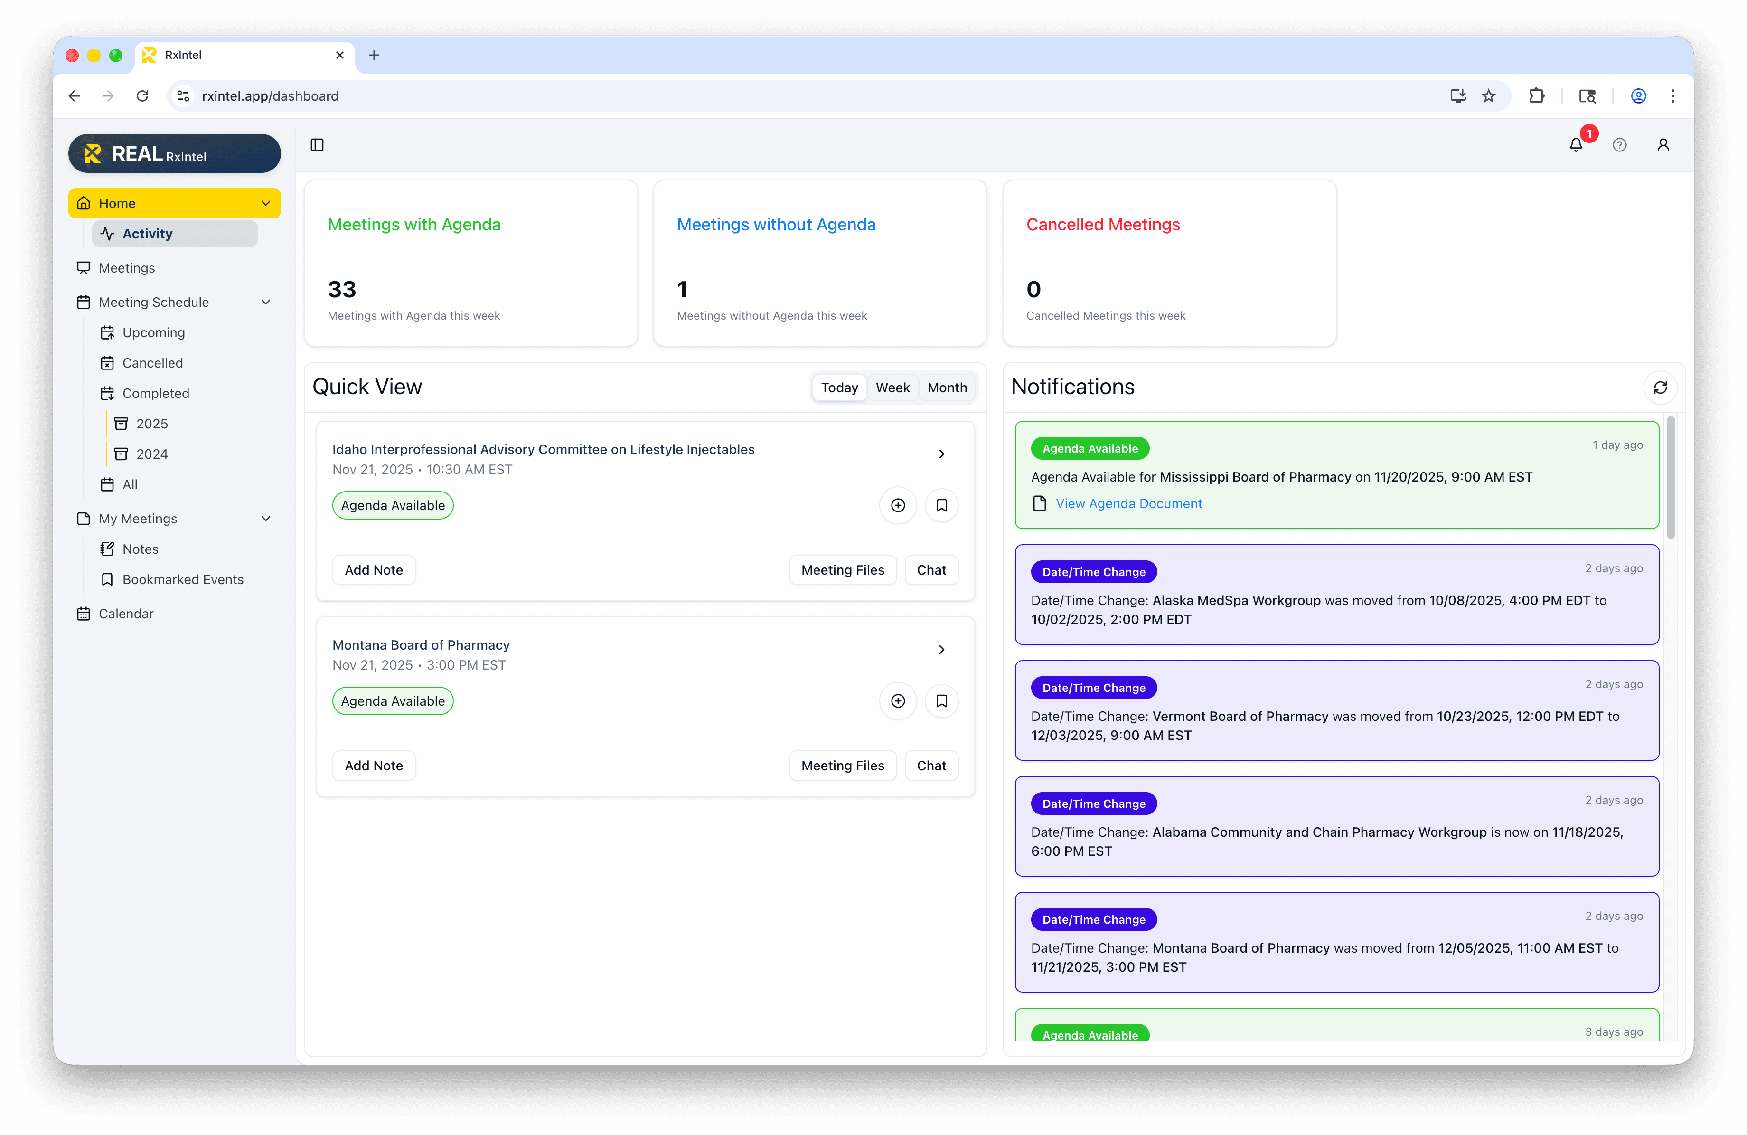Open Montana Board of Pharmacy details chevron

point(941,650)
